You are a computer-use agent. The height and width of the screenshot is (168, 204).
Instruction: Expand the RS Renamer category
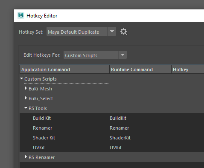(26, 157)
